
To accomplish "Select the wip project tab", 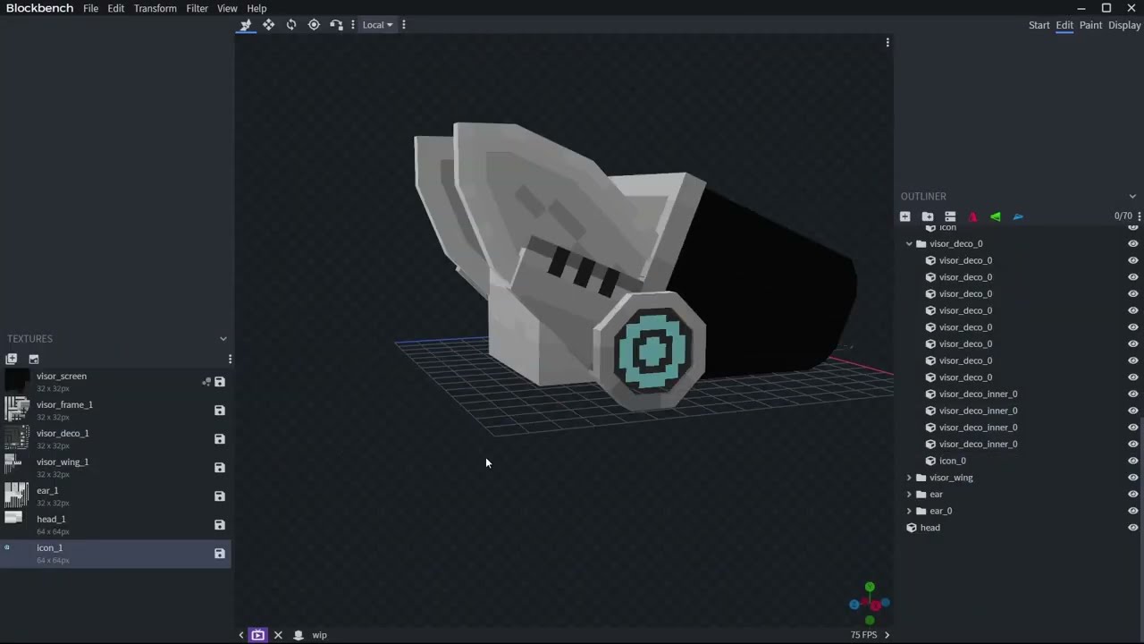I will [319, 635].
